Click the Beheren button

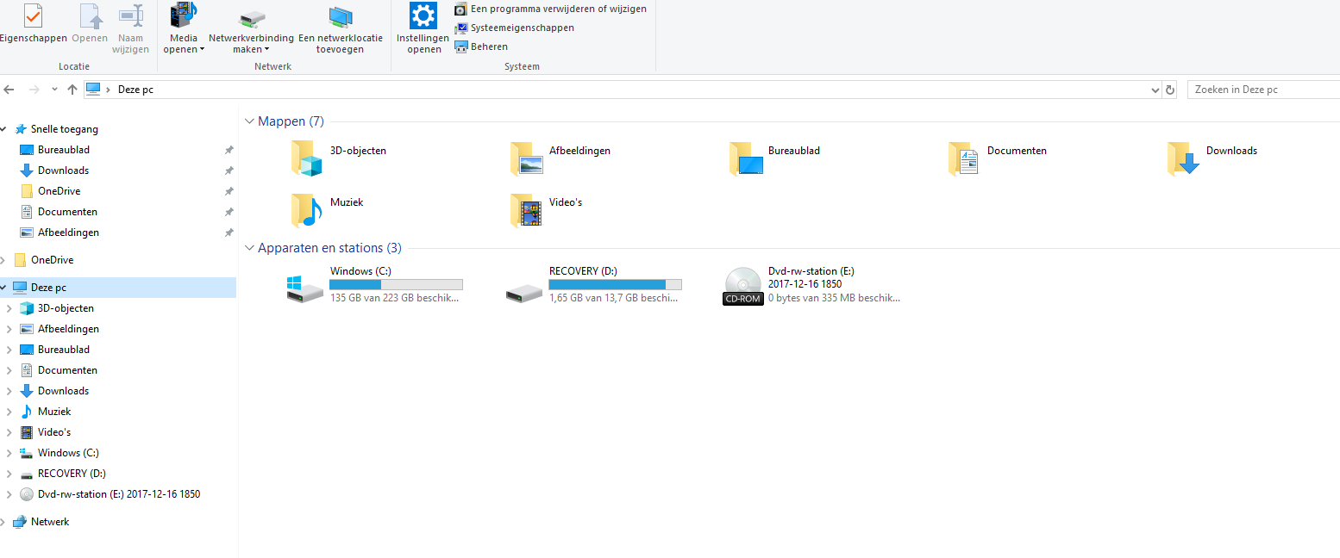481,46
